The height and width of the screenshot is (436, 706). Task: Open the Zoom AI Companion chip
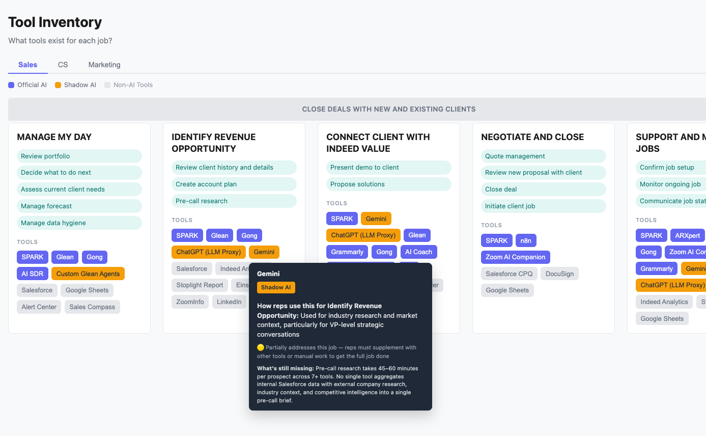516,257
